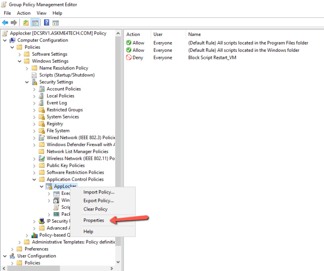Click the Name column header
Viewport: 324px width, 271px height.
[194, 34]
